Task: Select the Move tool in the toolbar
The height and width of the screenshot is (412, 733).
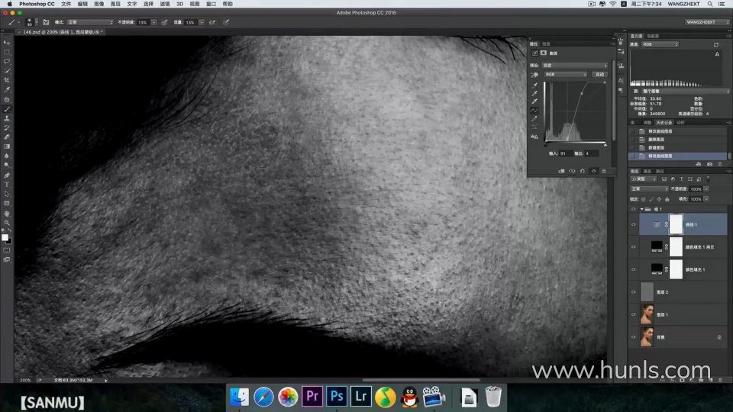Action: (7, 43)
